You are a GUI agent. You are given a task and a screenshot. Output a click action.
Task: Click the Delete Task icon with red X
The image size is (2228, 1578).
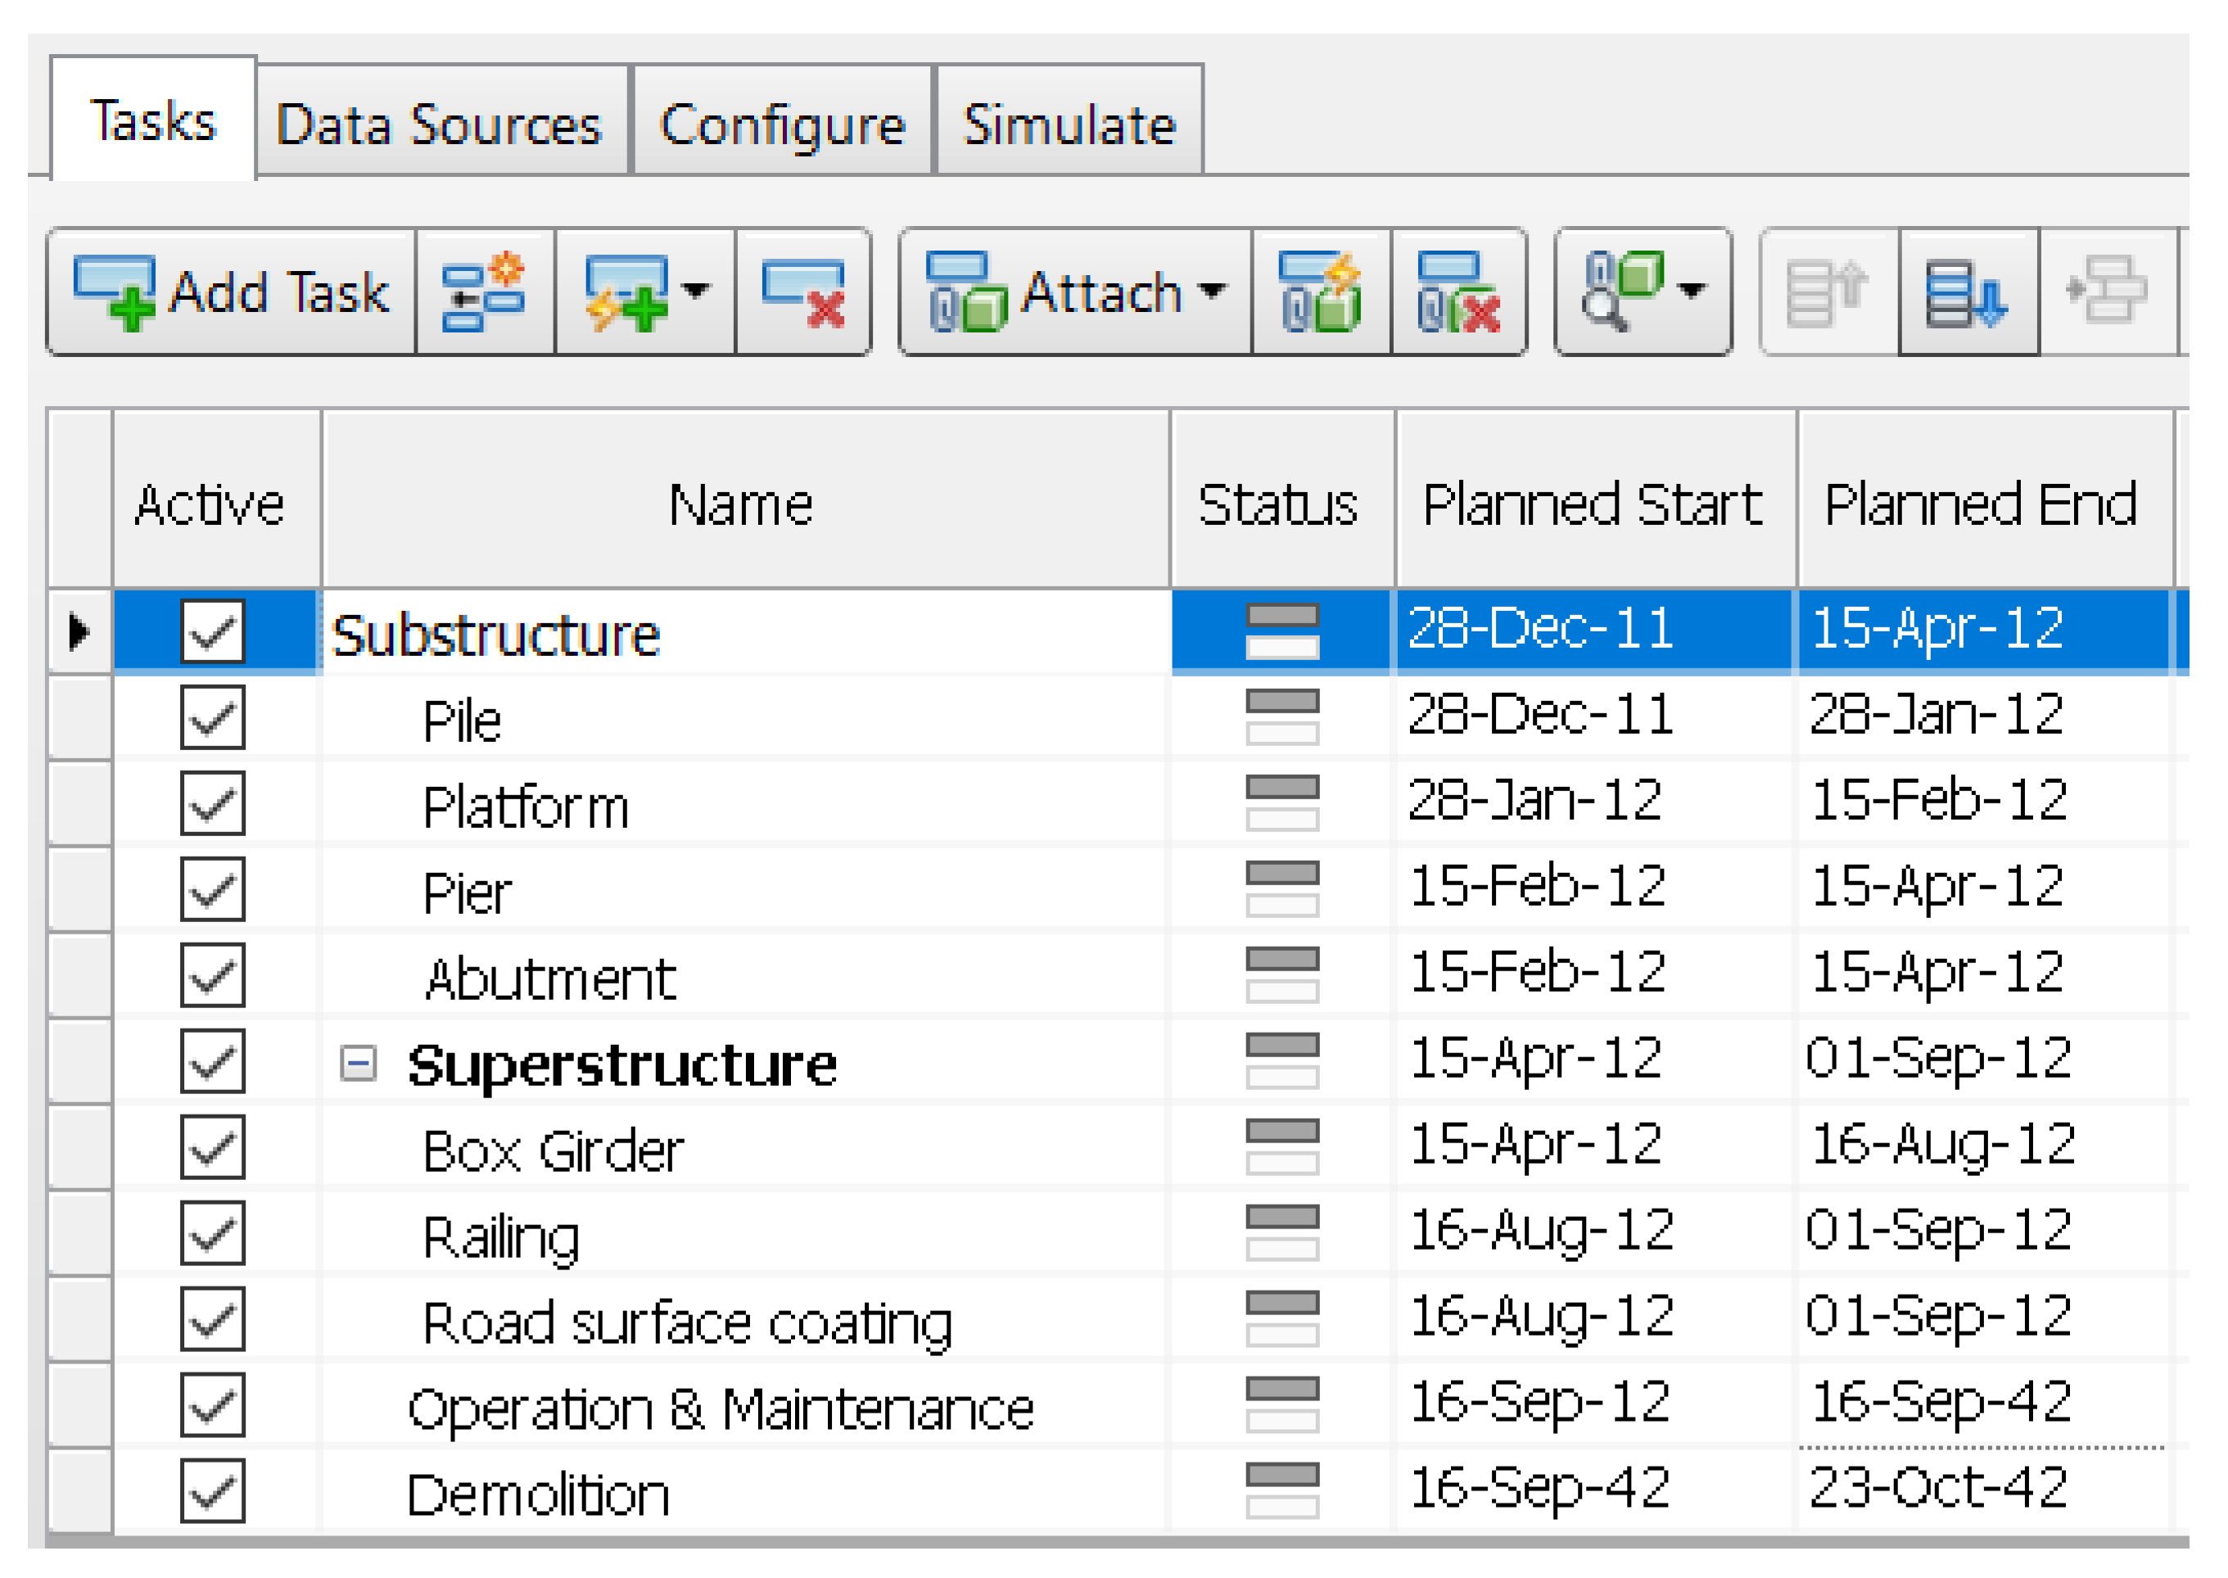pos(802,292)
